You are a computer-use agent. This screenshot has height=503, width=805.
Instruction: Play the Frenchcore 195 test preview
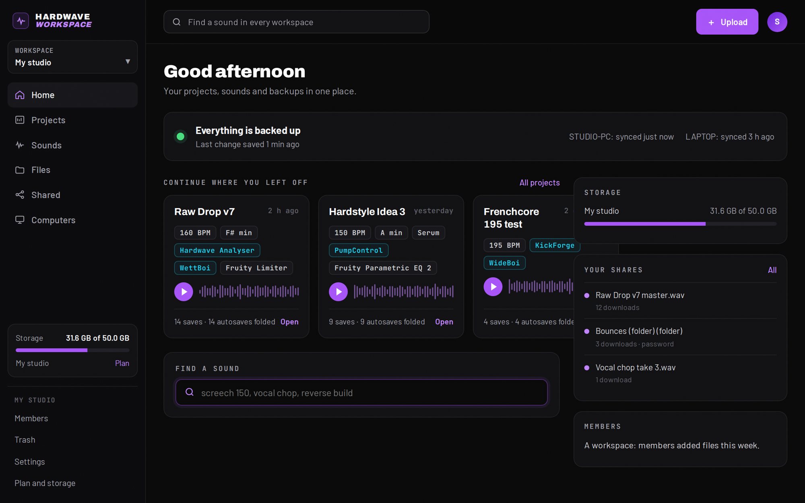tap(493, 287)
